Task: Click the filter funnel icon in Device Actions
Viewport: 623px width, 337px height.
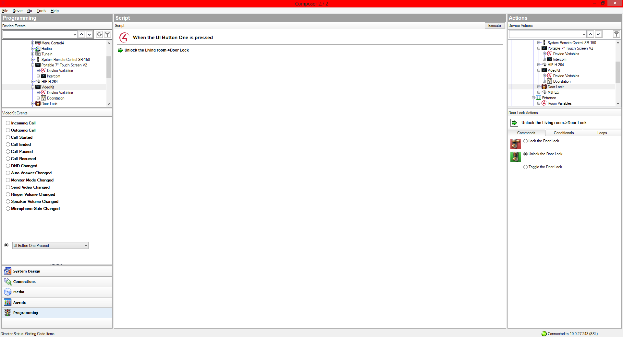Action: 616,34
